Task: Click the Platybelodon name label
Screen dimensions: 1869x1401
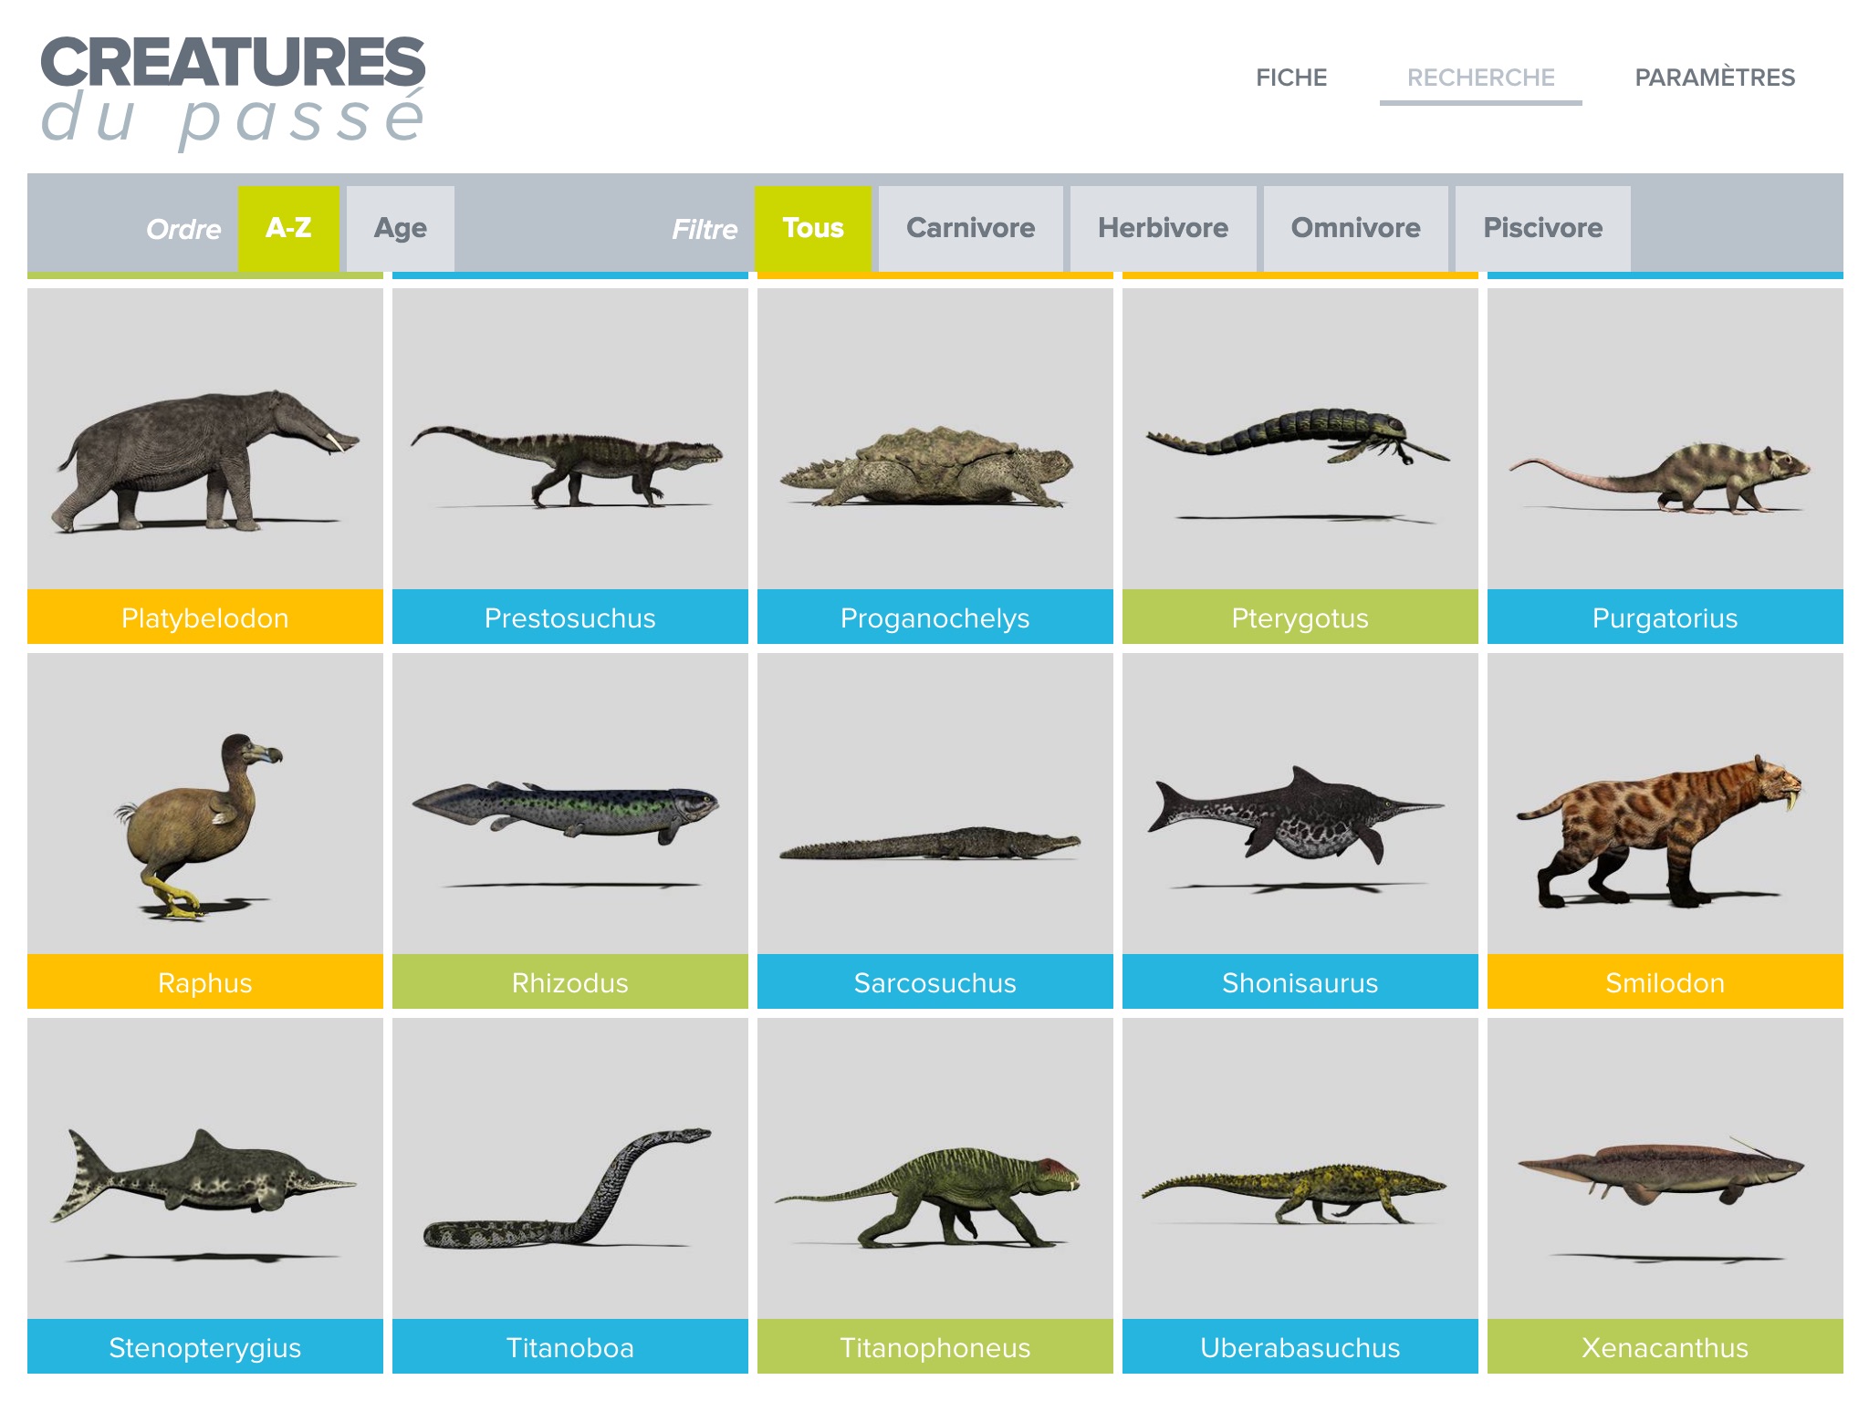Action: [205, 617]
